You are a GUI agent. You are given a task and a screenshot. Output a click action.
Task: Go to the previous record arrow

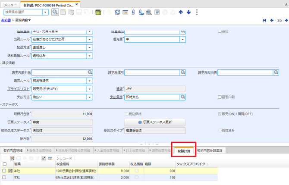[x=272, y=20]
